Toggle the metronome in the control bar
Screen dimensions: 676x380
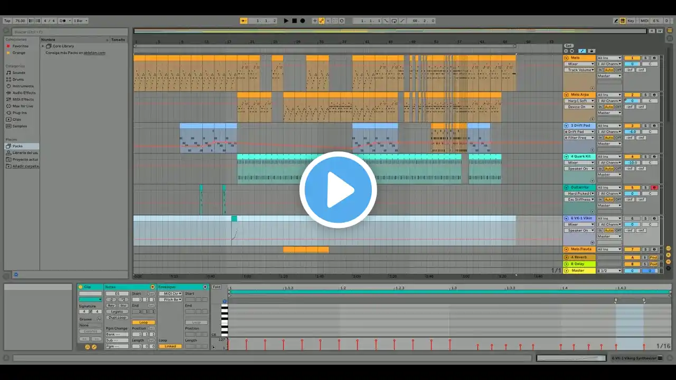[63, 21]
